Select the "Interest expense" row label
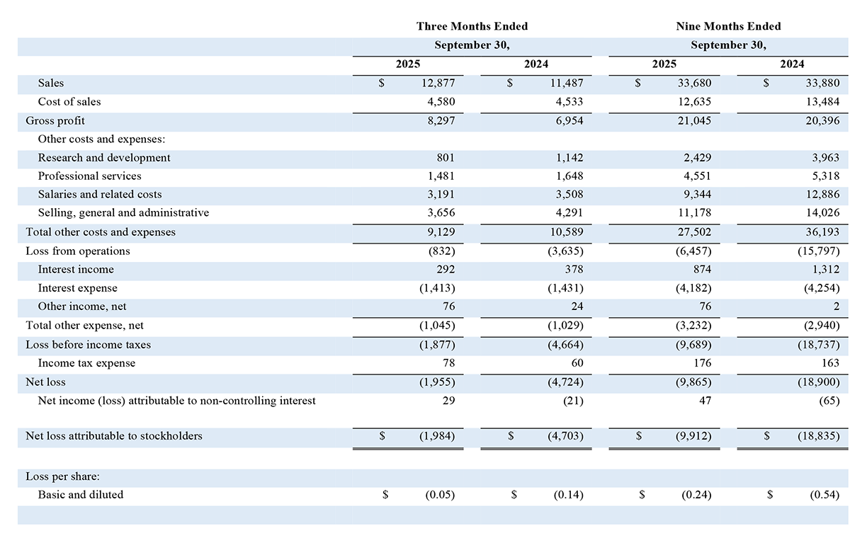Image resolution: width=850 pixels, height=555 pixels. point(78,288)
